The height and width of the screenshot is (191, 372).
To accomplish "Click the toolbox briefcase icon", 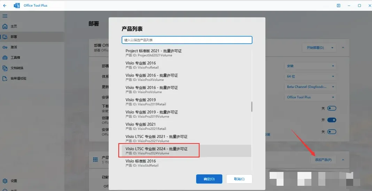I will click(5, 58).
